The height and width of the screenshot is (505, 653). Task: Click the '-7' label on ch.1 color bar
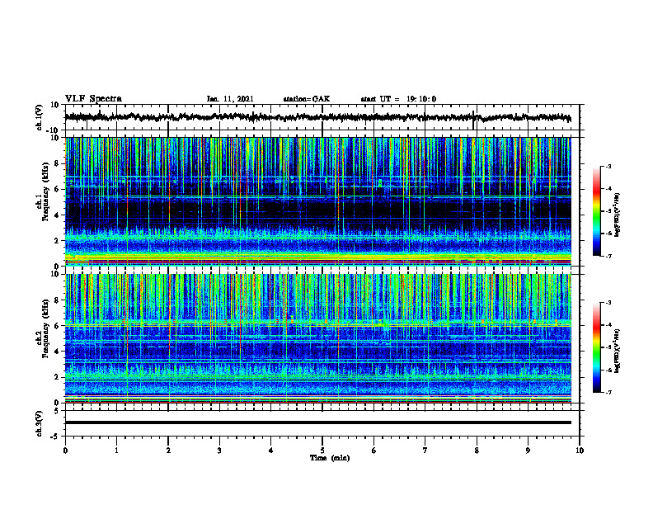(608, 256)
